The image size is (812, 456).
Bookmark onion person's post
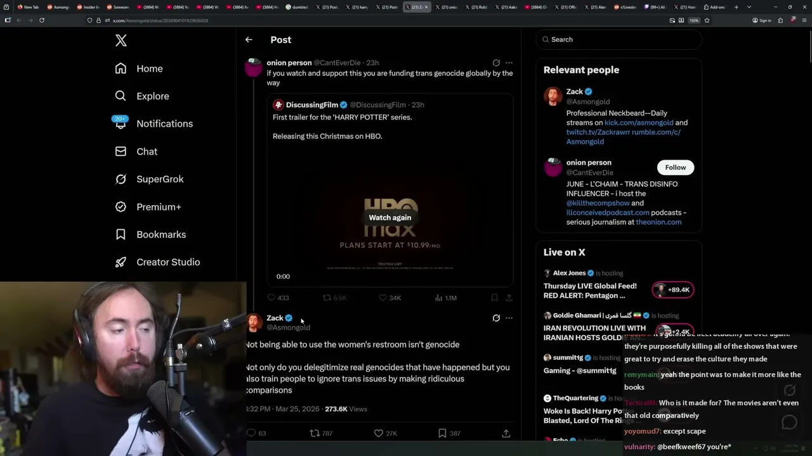(494, 298)
